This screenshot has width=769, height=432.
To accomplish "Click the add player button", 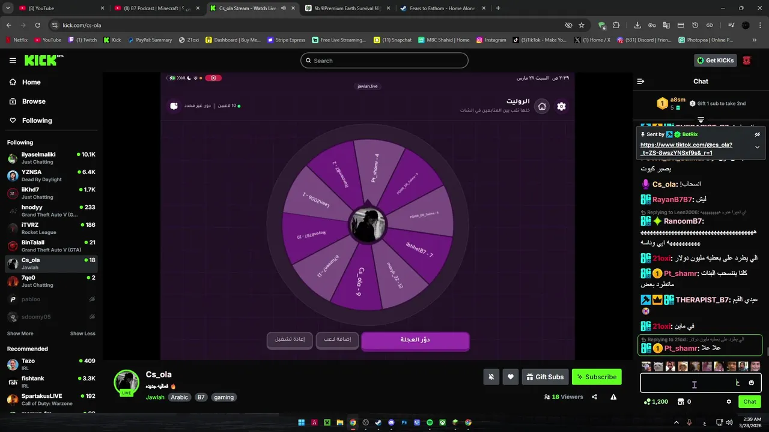I will click(x=337, y=340).
